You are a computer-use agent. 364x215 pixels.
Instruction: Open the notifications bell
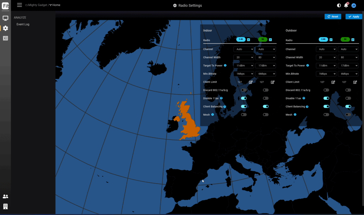tap(346, 5)
